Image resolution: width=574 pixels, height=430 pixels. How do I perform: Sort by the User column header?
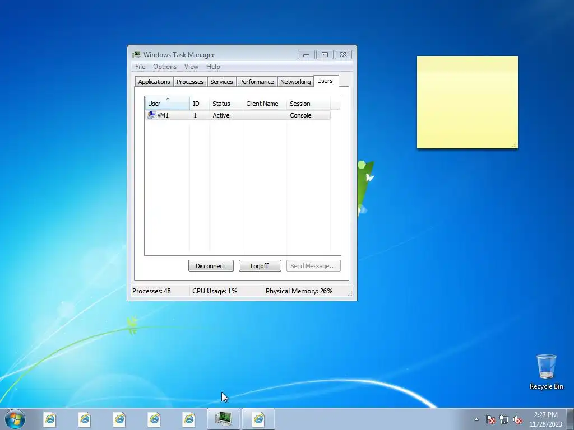tap(167, 104)
